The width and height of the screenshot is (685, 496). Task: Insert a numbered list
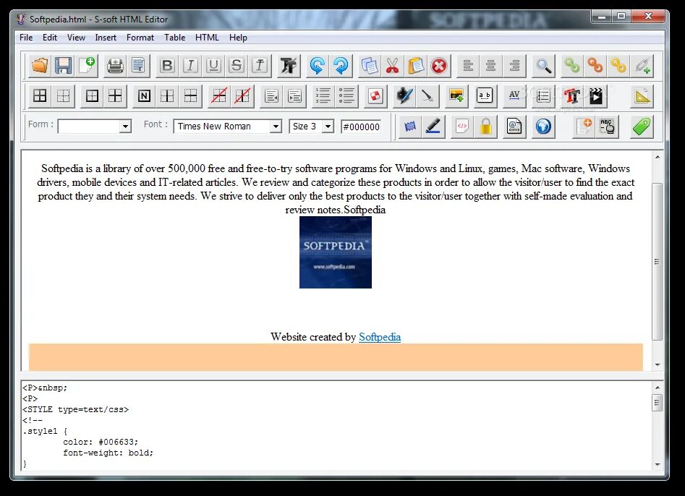click(x=323, y=95)
